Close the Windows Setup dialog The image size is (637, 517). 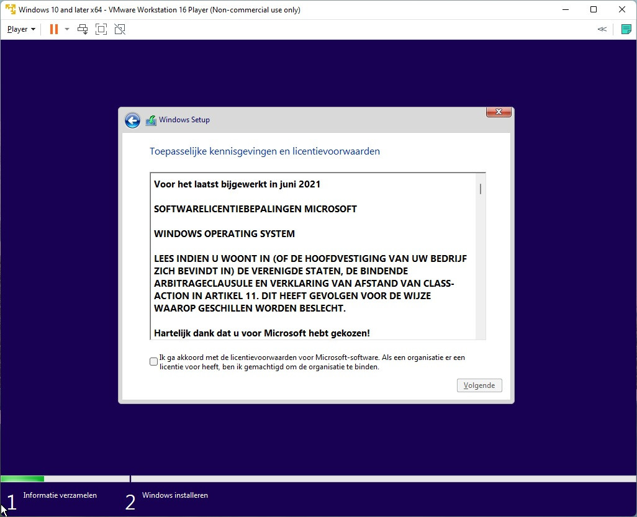(x=499, y=112)
